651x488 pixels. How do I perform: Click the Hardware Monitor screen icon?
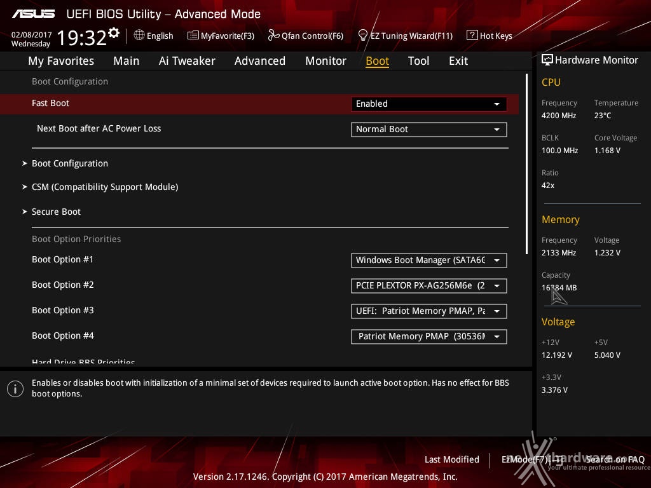(547, 60)
